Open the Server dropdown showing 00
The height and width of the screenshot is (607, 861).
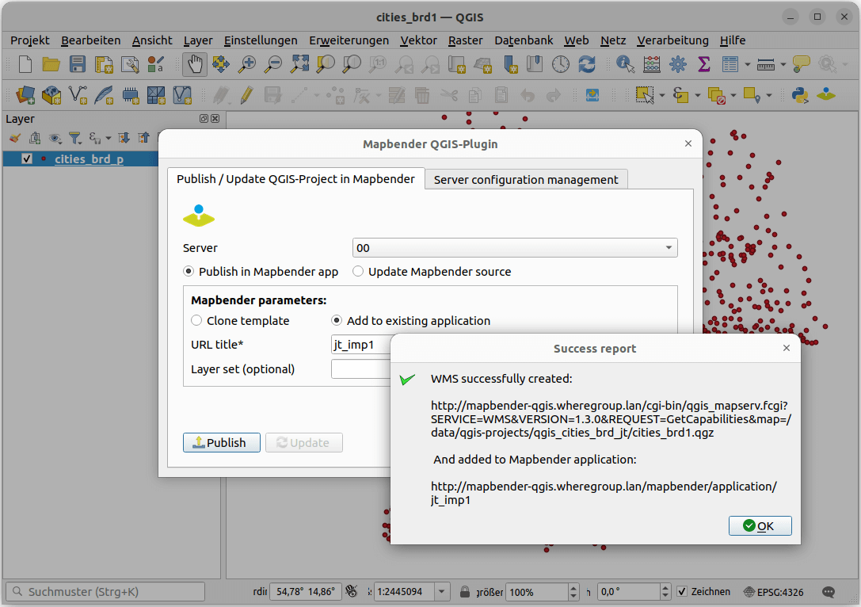pos(515,248)
